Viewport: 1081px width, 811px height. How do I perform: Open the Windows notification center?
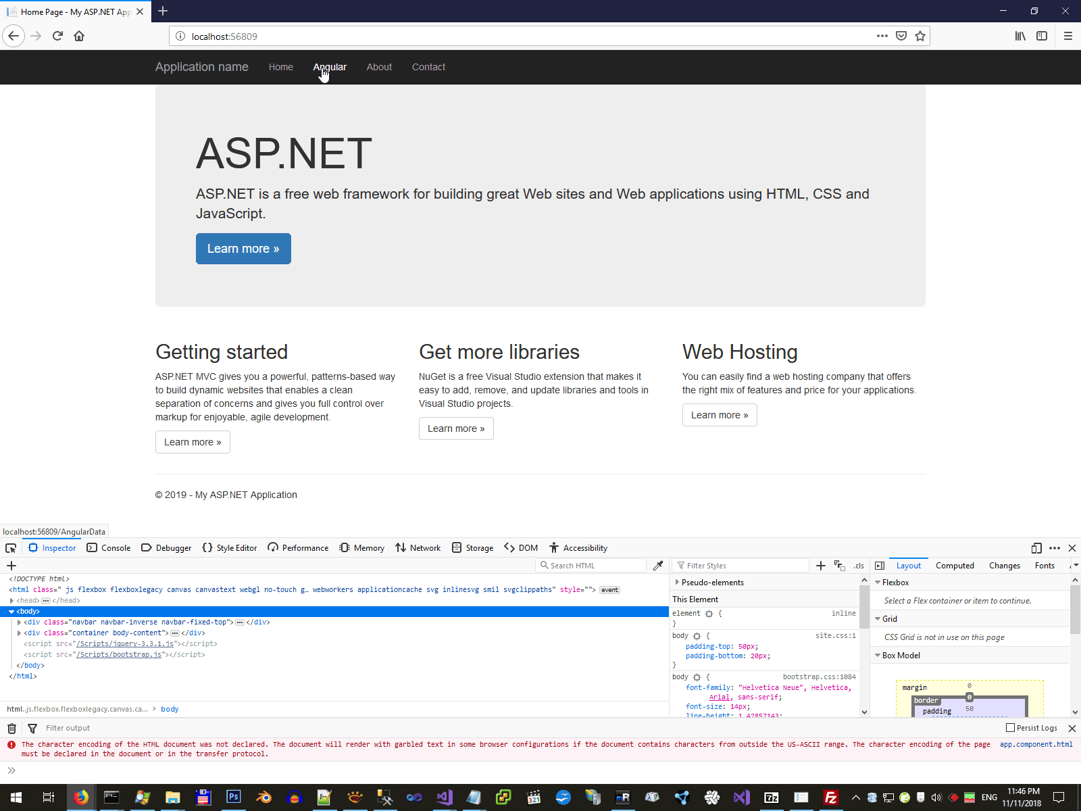tap(1059, 797)
